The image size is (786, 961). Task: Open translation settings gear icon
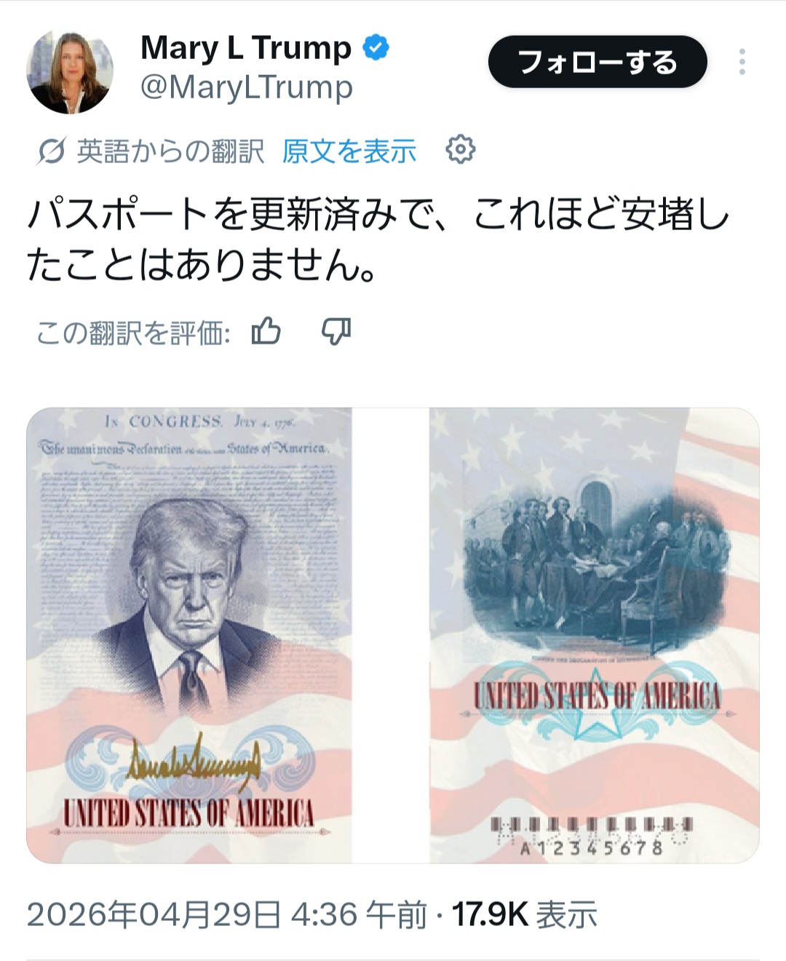tap(460, 150)
